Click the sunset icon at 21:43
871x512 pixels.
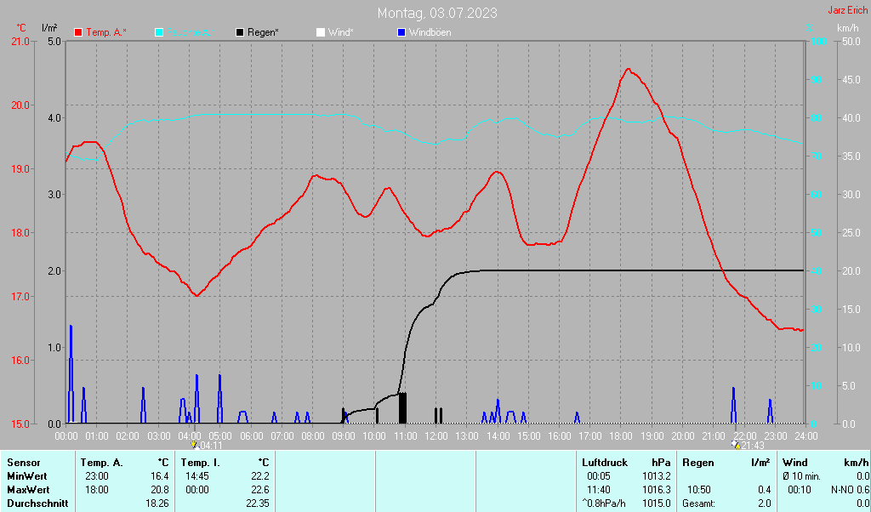pyautogui.click(x=735, y=444)
